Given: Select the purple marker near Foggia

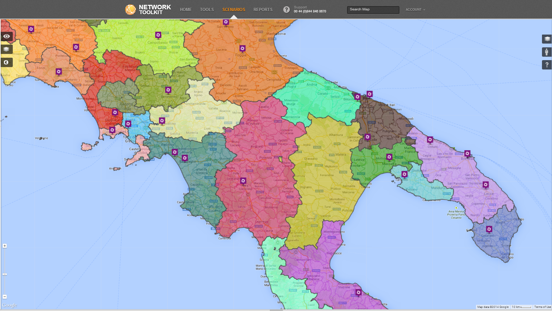Looking at the screenshot, I should click(242, 48).
